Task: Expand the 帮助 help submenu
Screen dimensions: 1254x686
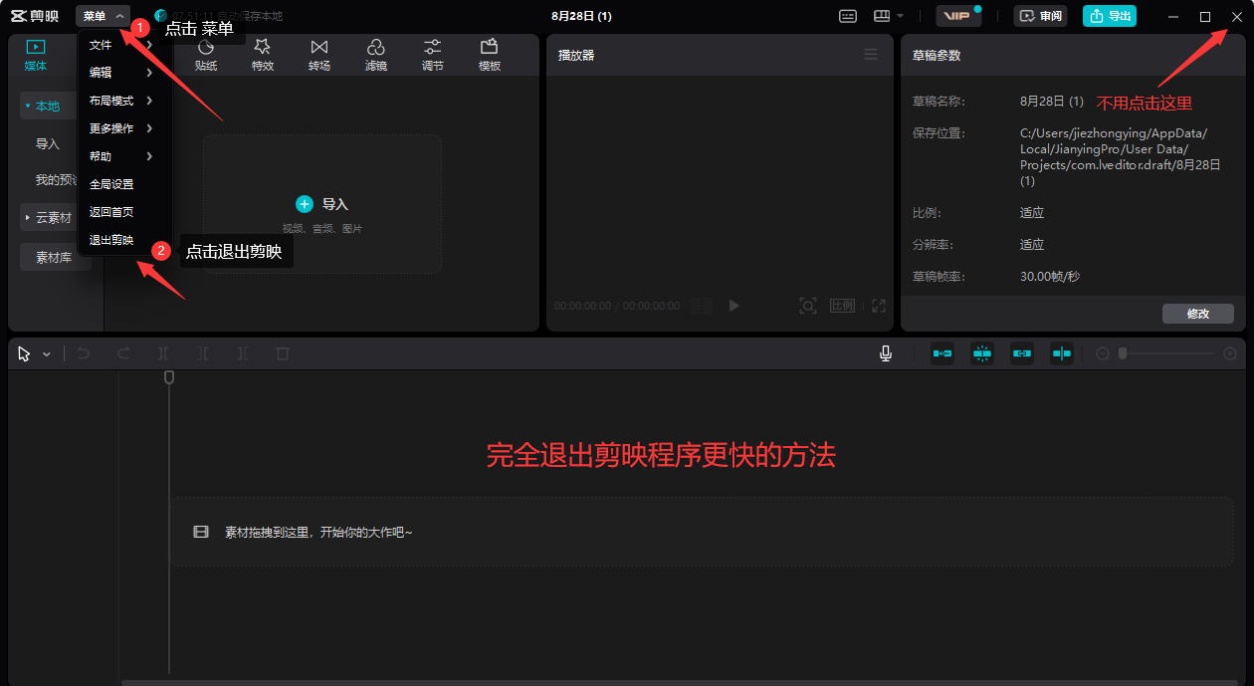Action: click(124, 156)
